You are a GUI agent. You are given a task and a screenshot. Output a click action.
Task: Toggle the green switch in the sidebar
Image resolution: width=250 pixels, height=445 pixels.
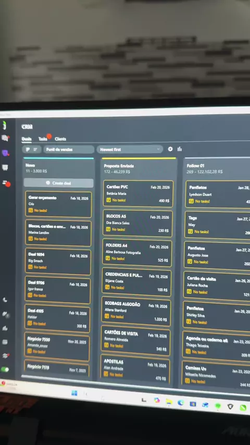pos(5,369)
